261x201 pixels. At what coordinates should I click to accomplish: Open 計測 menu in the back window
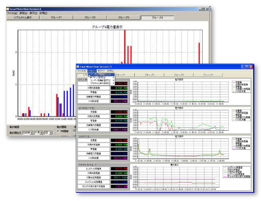[x=43, y=13]
